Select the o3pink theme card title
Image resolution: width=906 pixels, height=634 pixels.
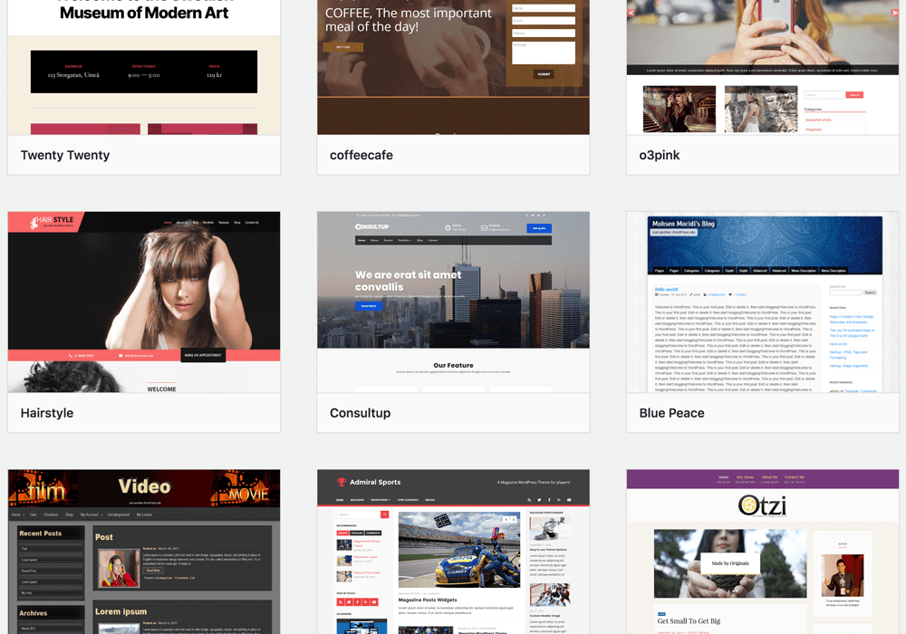coord(660,155)
